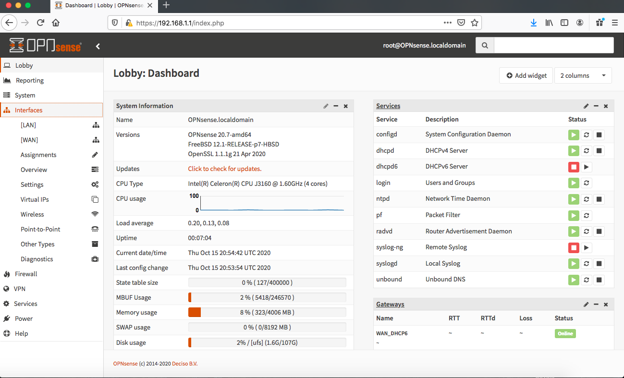Toggle configd green running status
This screenshot has width=624, height=378.
574,135
